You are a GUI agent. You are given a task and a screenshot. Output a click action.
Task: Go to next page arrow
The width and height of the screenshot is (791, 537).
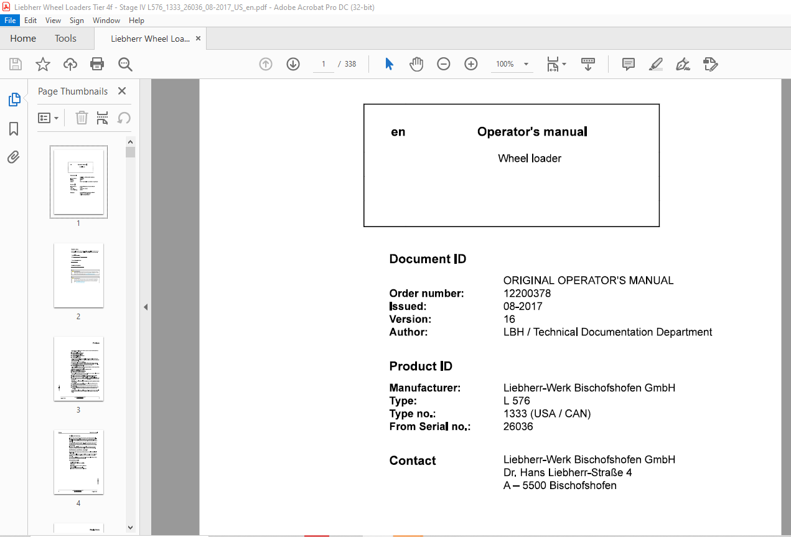point(293,64)
